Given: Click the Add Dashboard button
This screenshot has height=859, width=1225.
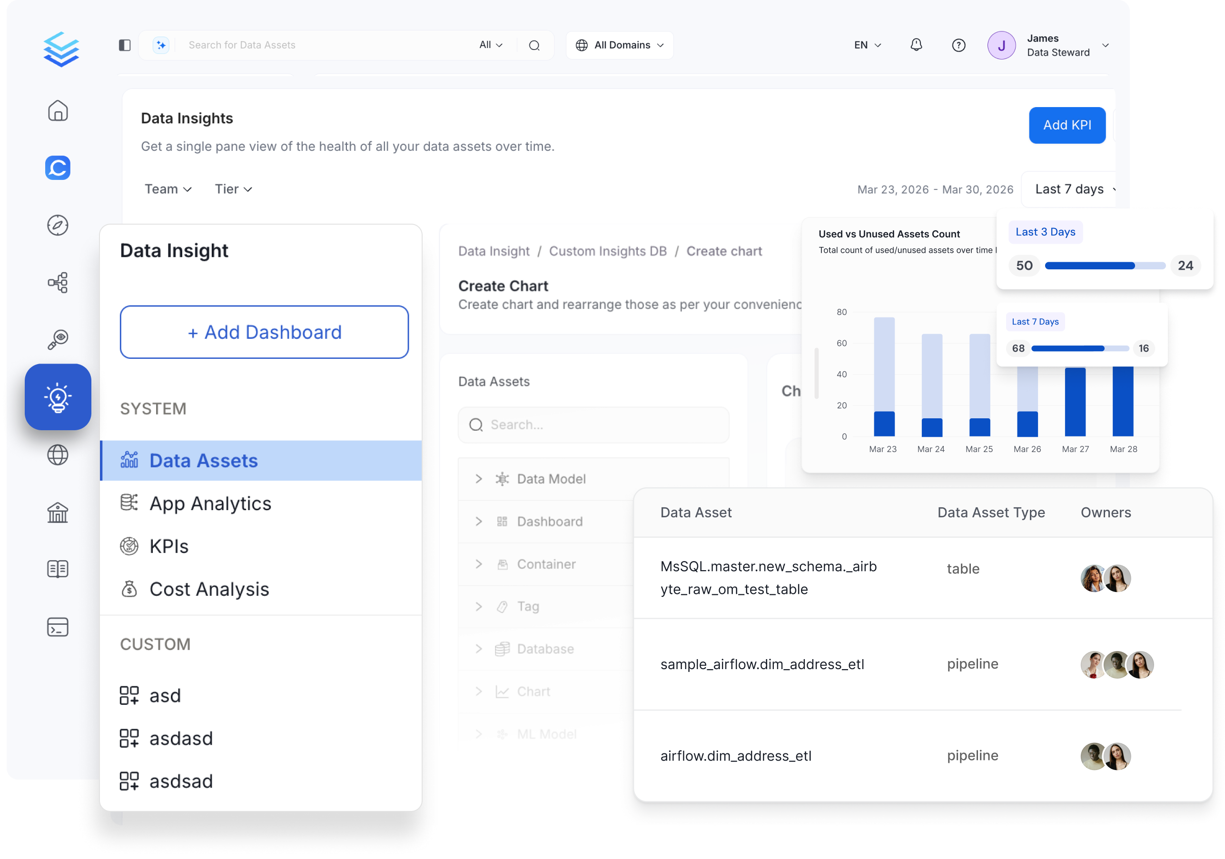Looking at the screenshot, I should pyautogui.click(x=264, y=332).
